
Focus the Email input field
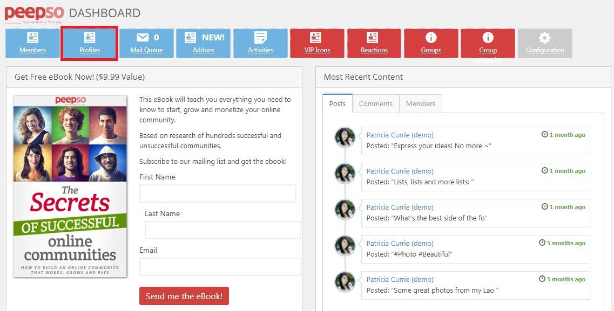220,267
